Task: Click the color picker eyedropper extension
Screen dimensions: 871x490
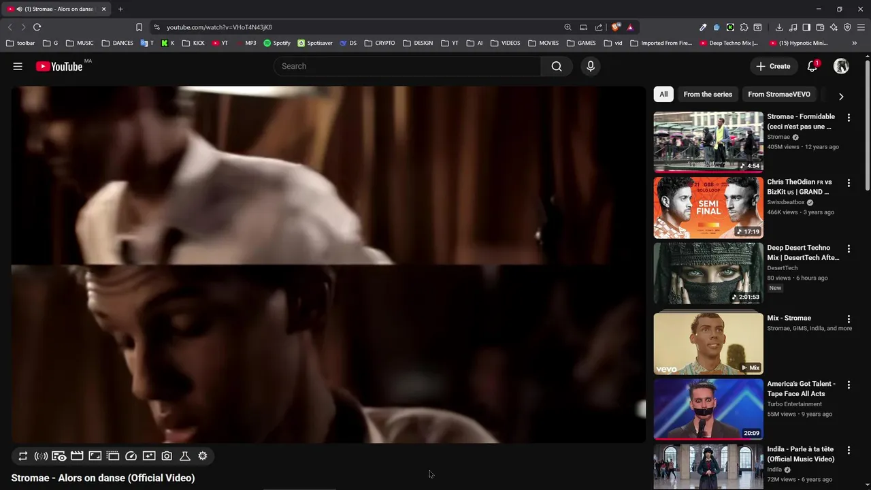Action: 703,27
